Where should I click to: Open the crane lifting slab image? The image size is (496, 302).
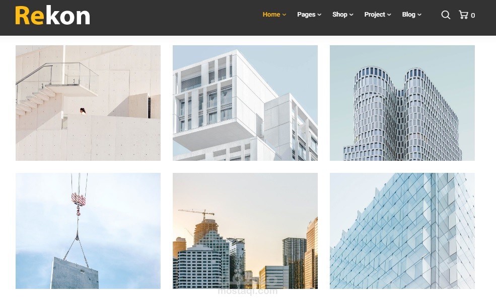88,231
